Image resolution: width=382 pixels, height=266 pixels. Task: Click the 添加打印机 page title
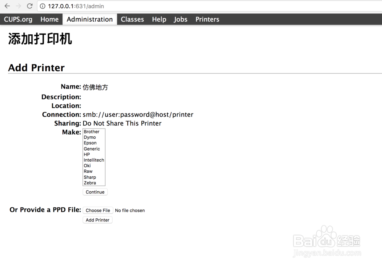tap(40, 39)
